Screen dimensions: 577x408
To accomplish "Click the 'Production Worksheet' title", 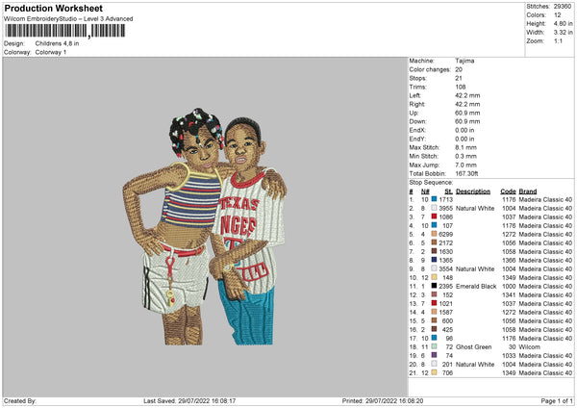I will [x=53, y=8].
